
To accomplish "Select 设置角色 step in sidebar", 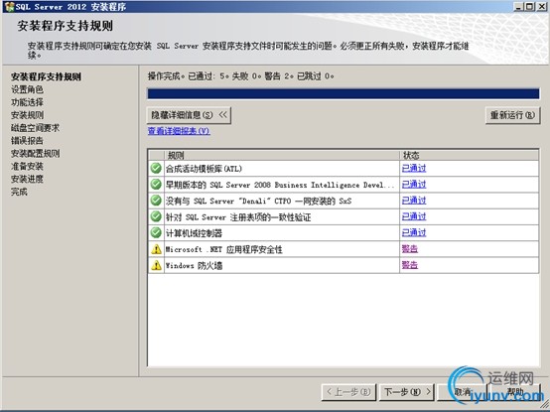I will [27, 89].
